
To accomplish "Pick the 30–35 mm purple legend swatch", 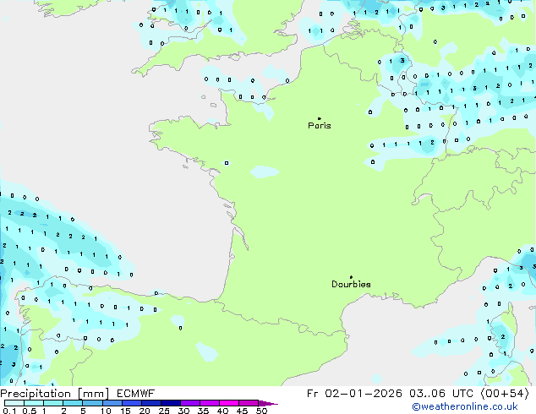I will click(190, 403).
